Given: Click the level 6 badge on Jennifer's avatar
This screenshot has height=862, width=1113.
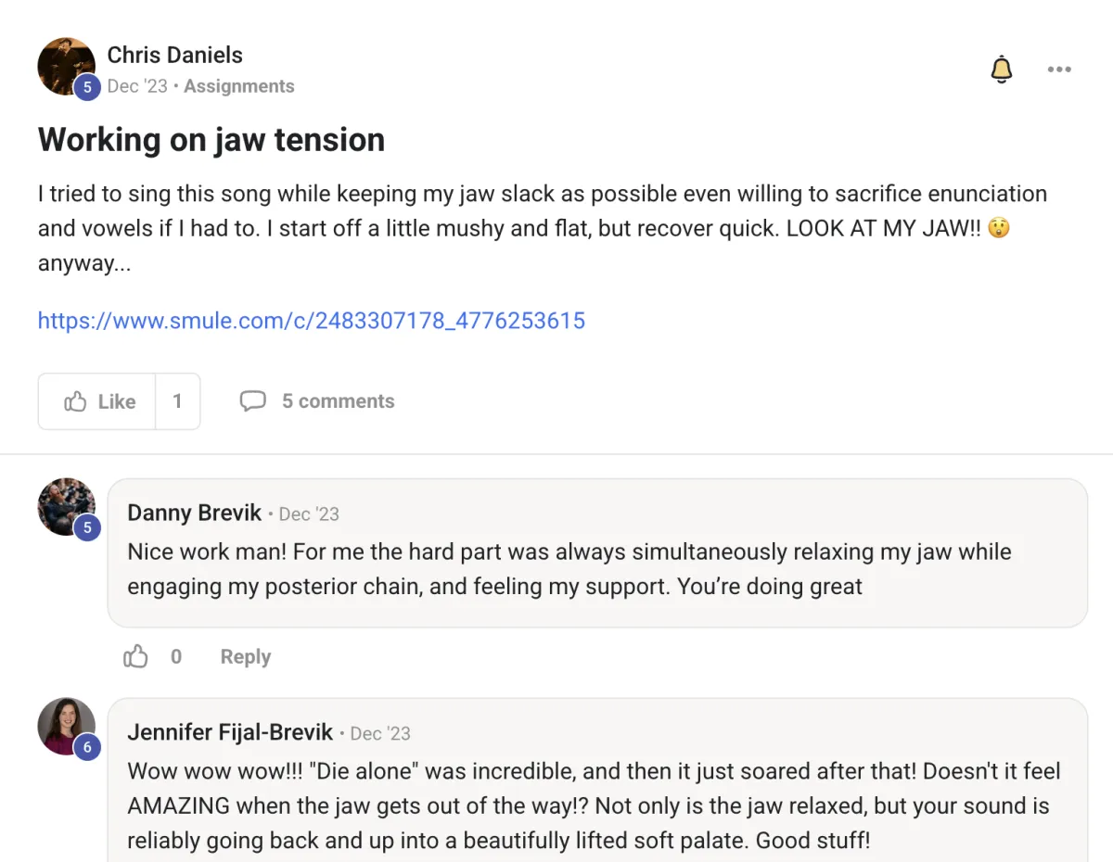Looking at the screenshot, I should tap(87, 747).
